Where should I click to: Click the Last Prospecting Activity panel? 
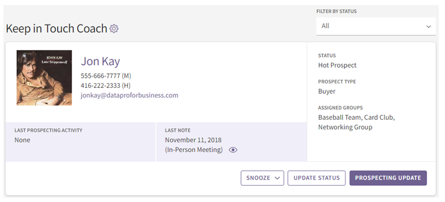pyautogui.click(x=81, y=142)
